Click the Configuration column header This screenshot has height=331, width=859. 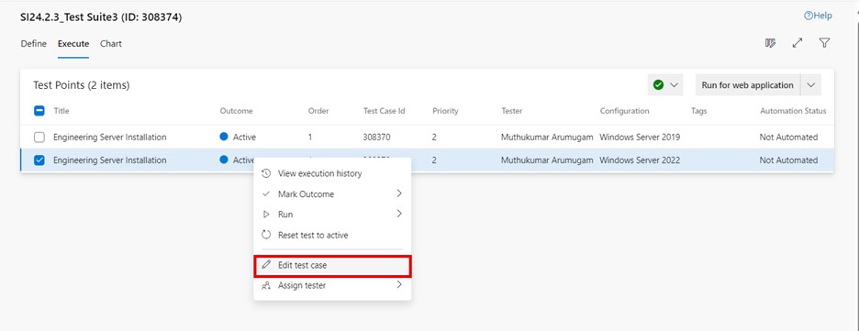coord(625,111)
